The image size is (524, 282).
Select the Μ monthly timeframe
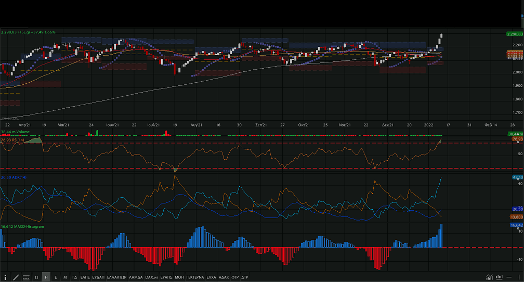[65, 277]
